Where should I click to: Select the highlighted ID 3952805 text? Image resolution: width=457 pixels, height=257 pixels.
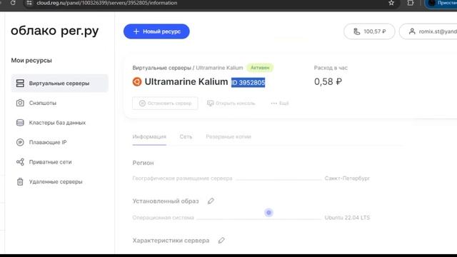pos(248,83)
